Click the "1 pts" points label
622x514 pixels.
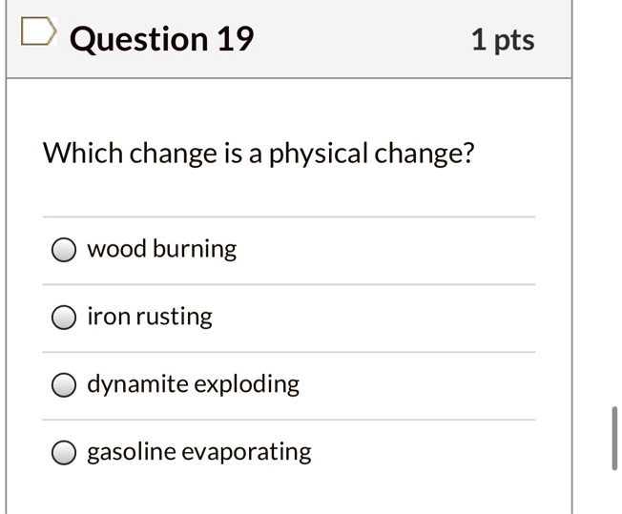coord(502,40)
